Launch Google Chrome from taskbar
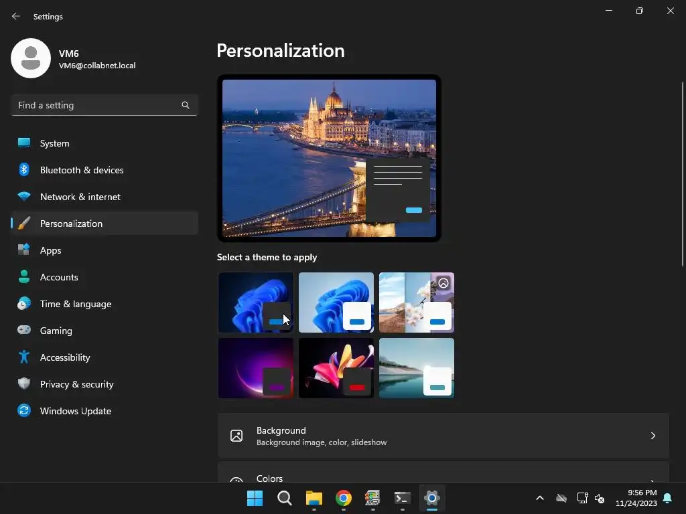Image resolution: width=686 pixels, height=514 pixels. [x=344, y=498]
